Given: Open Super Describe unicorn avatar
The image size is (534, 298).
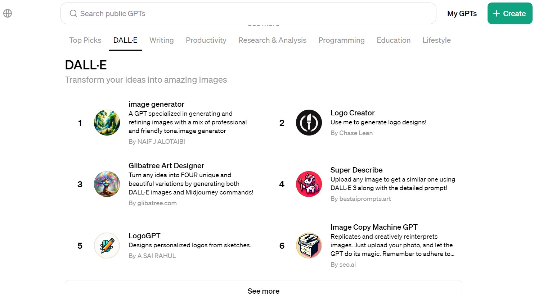Looking at the screenshot, I should (x=309, y=184).
